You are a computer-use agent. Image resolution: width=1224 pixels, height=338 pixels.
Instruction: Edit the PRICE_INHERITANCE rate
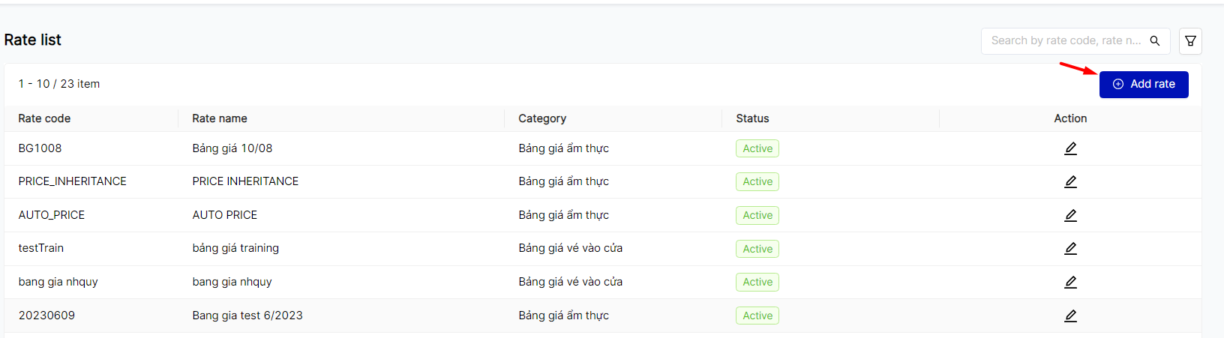tap(1070, 181)
